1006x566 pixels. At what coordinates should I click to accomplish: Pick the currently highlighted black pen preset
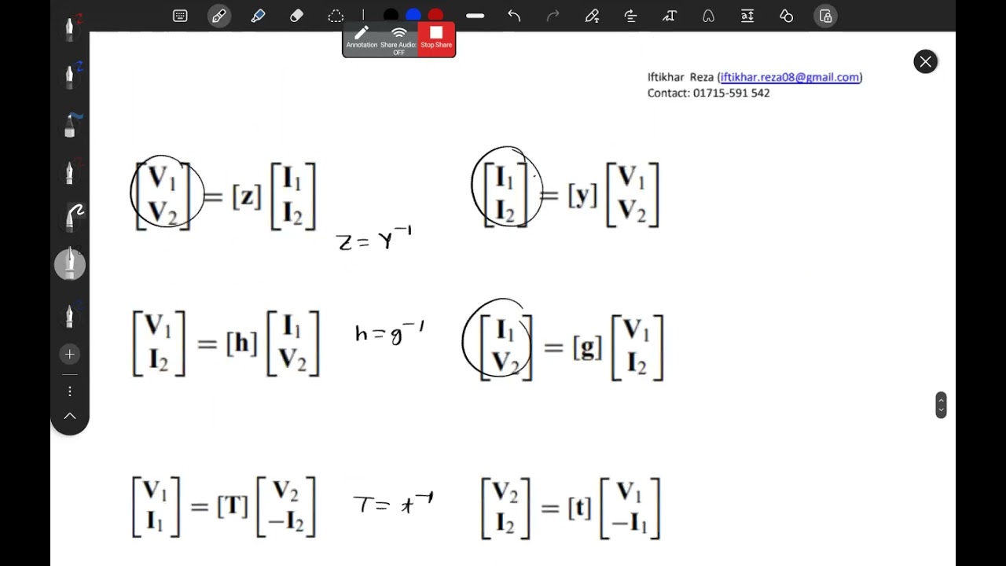(70, 264)
